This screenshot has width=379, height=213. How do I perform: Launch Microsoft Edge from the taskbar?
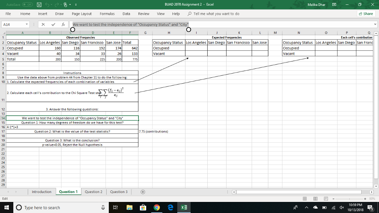point(170,207)
